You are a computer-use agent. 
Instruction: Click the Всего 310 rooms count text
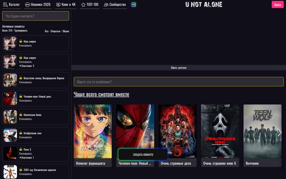pyautogui.click(x=7, y=30)
